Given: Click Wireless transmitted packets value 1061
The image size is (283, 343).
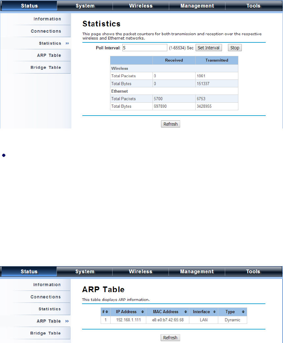Looking at the screenshot, I should tap(201, 76).
